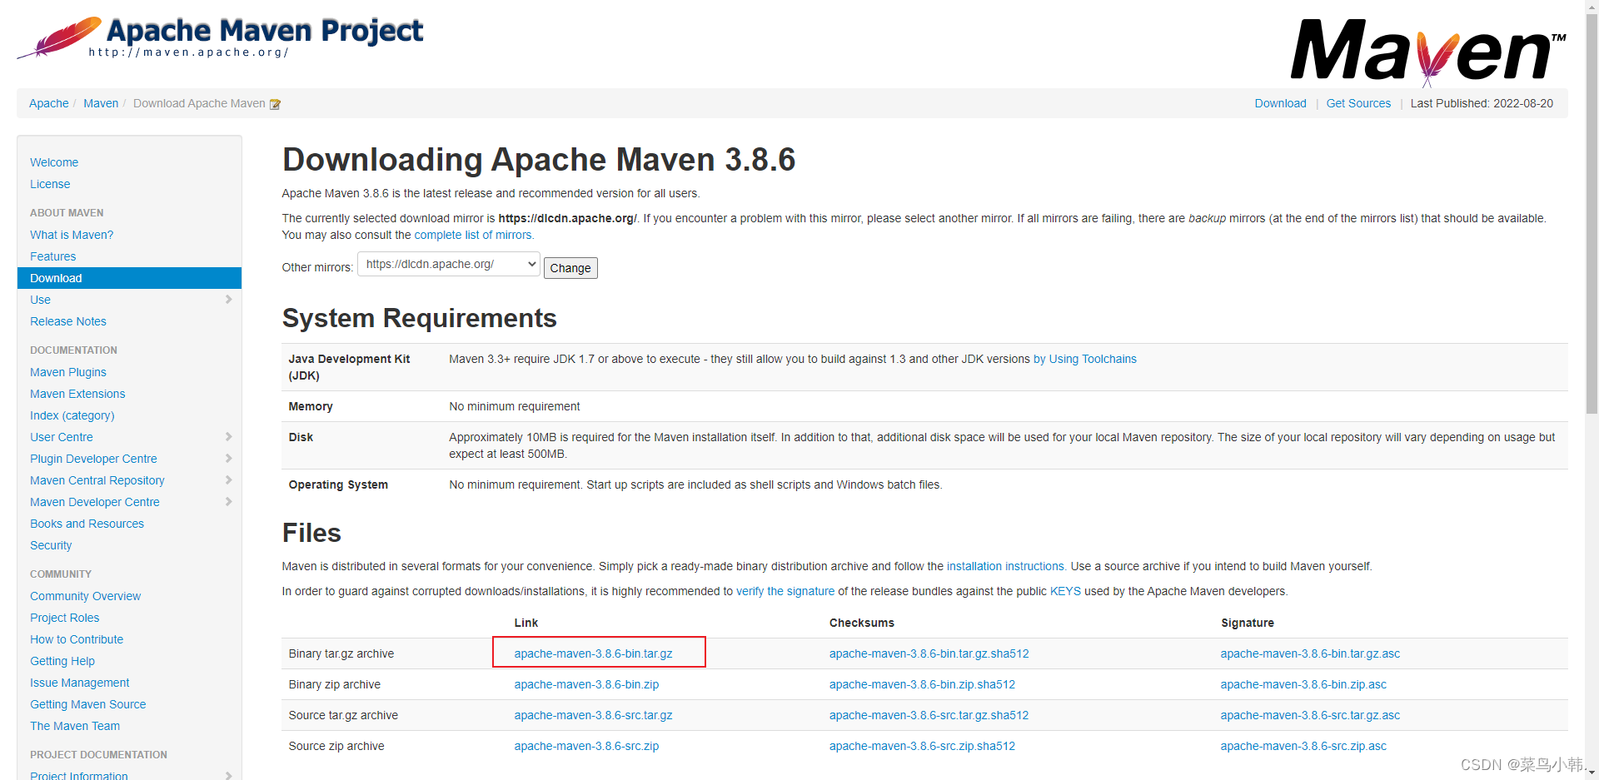This screenshot has width=1599, height=780.
Task: Open the Security sidebar link
Action: [51, 545]
